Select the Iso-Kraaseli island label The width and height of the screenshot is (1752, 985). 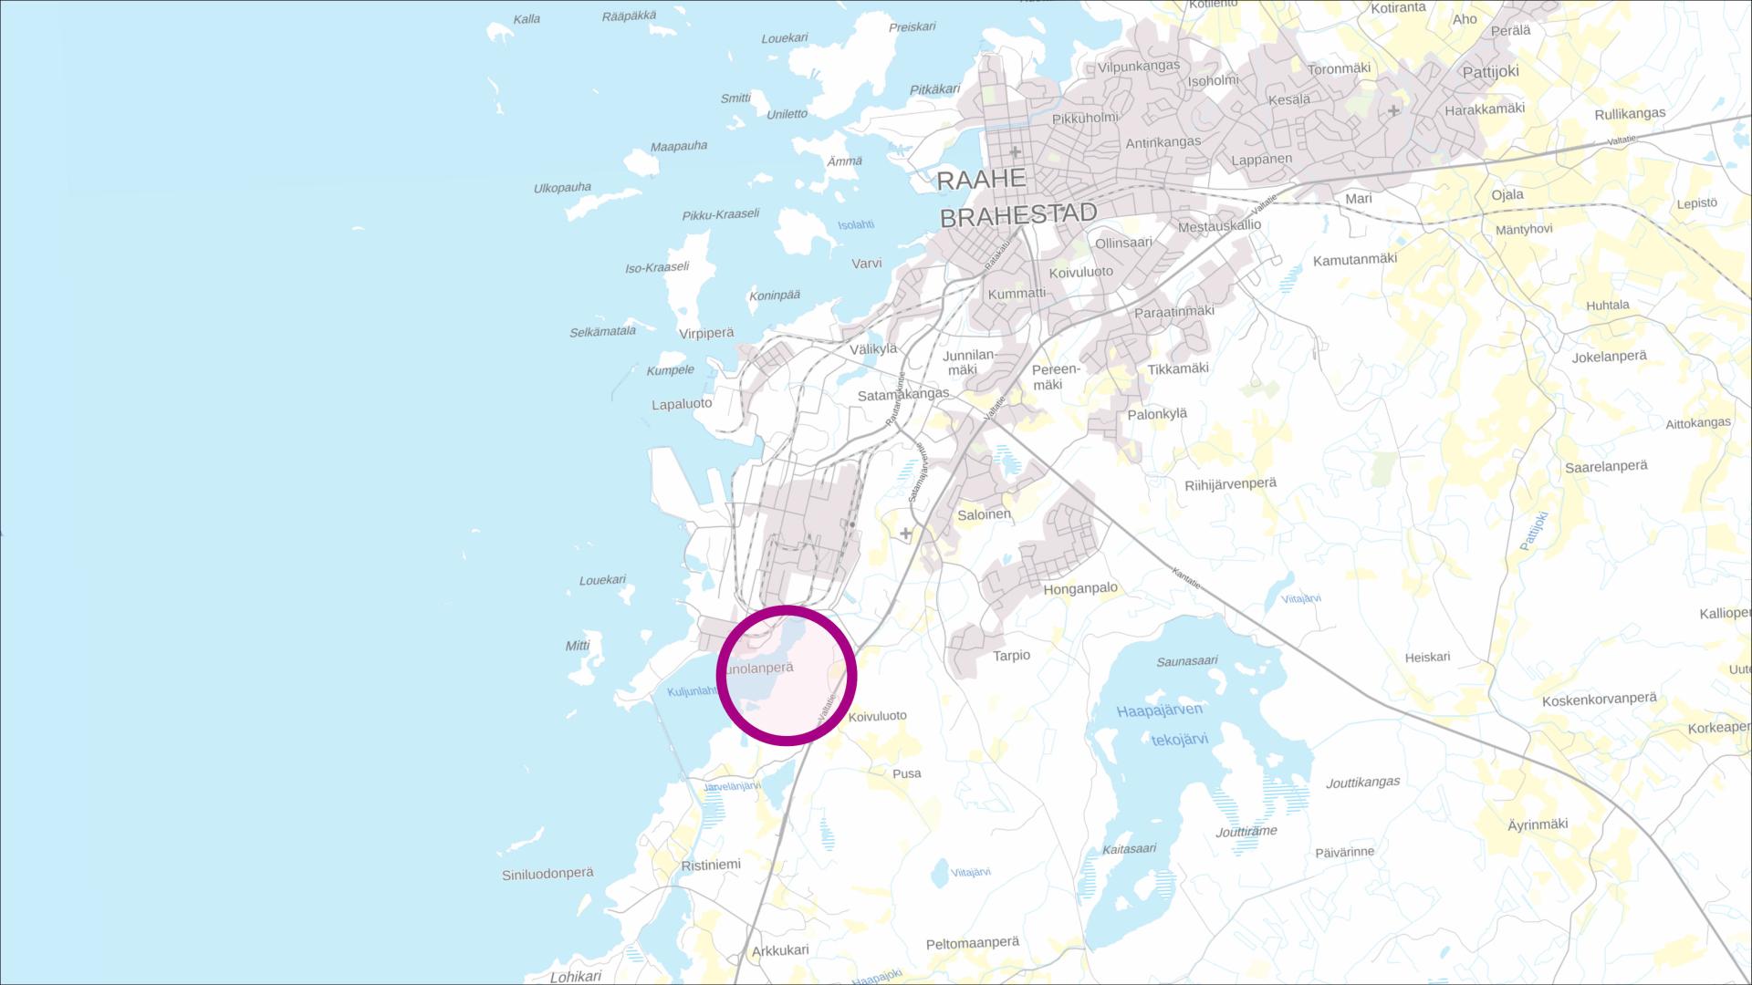click(656, 268)
